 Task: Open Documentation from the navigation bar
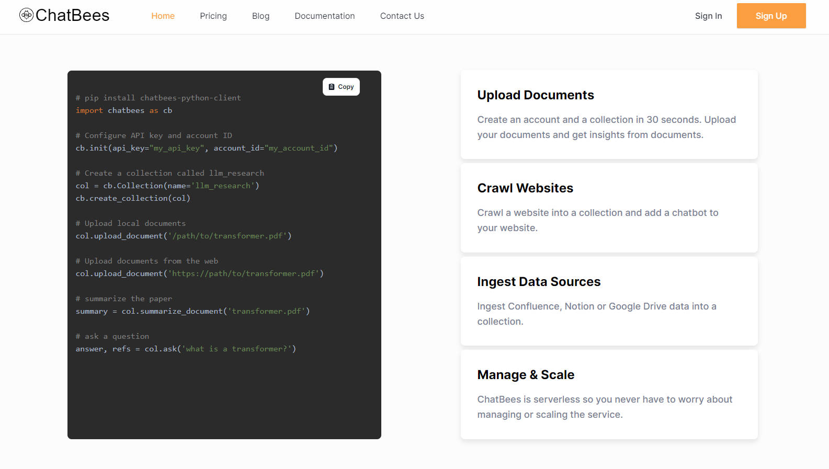[324, 16]
